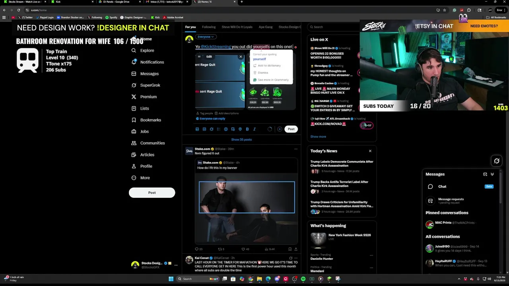Show 35 new posts

(x=241, y=139)
